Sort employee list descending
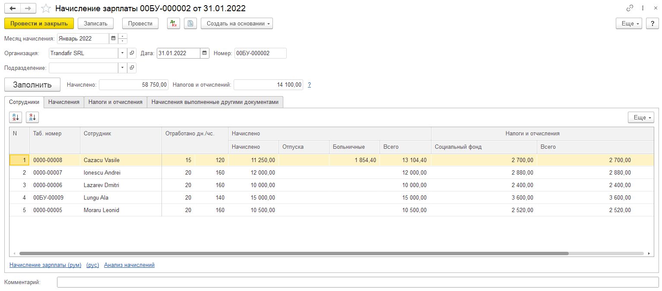The width and height of the screenshot is (662, 291). click(32, 117)
